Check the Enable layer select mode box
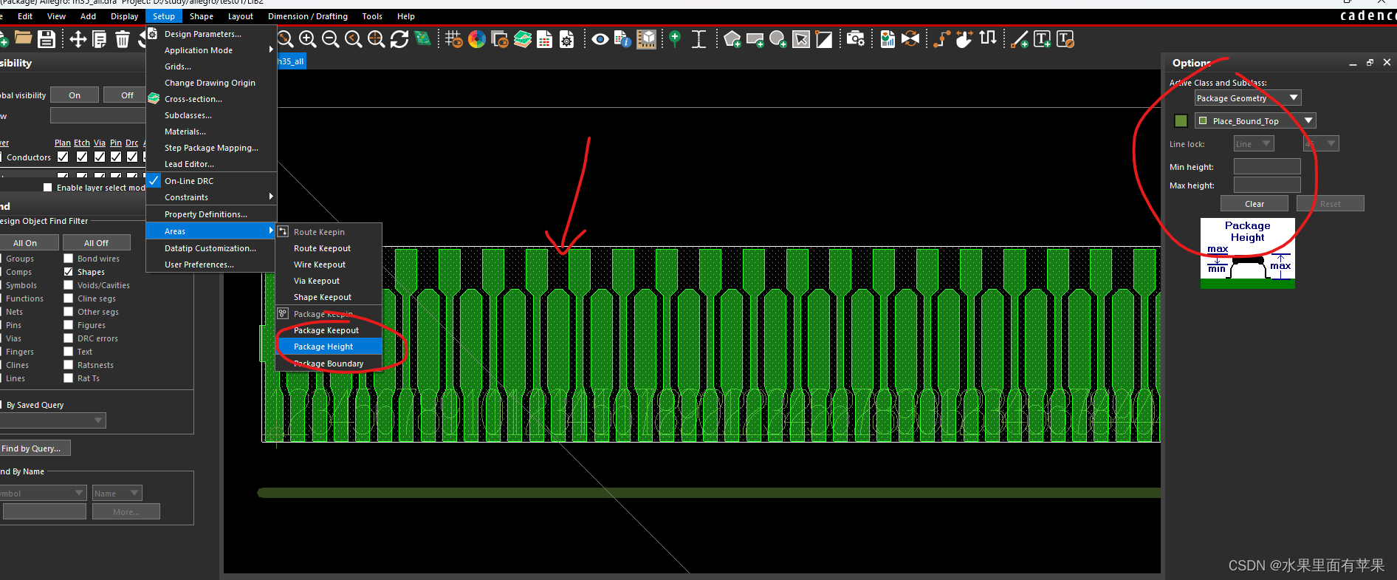The height and width of the screenshot is (580, 1397). [48, 188]
